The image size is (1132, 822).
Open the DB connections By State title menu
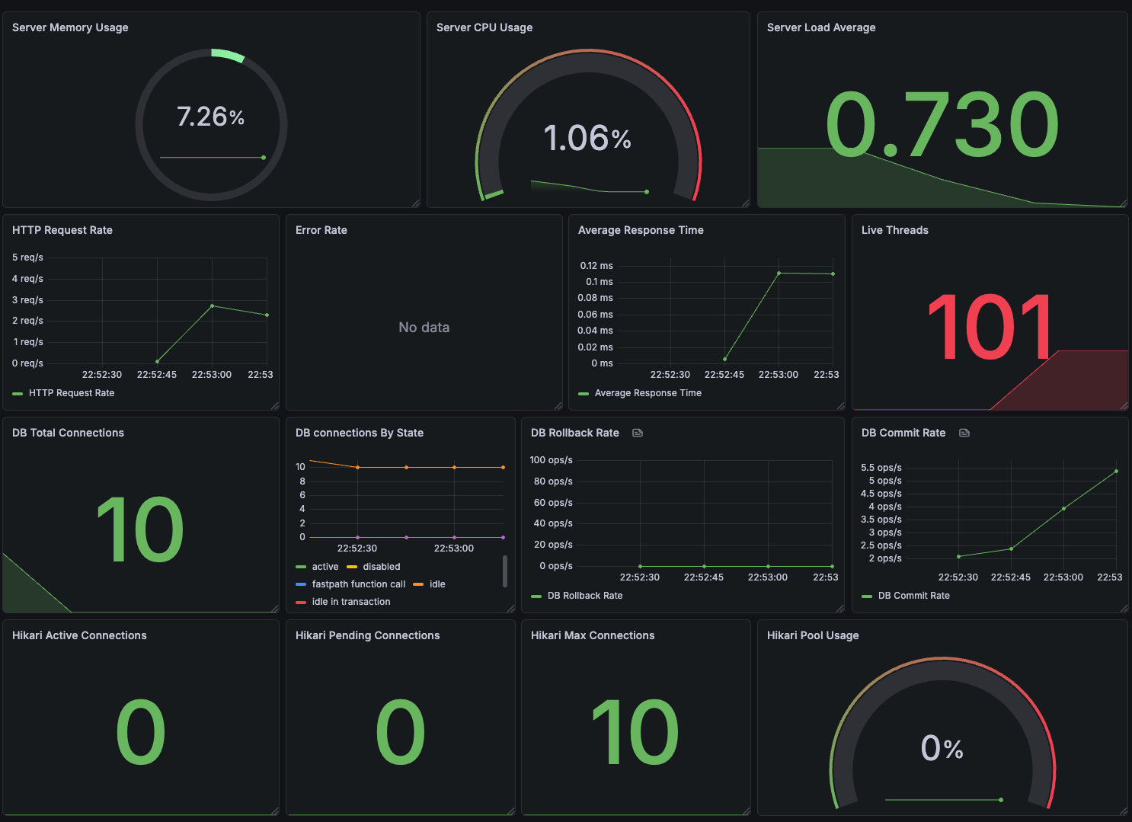pos(360,433)
